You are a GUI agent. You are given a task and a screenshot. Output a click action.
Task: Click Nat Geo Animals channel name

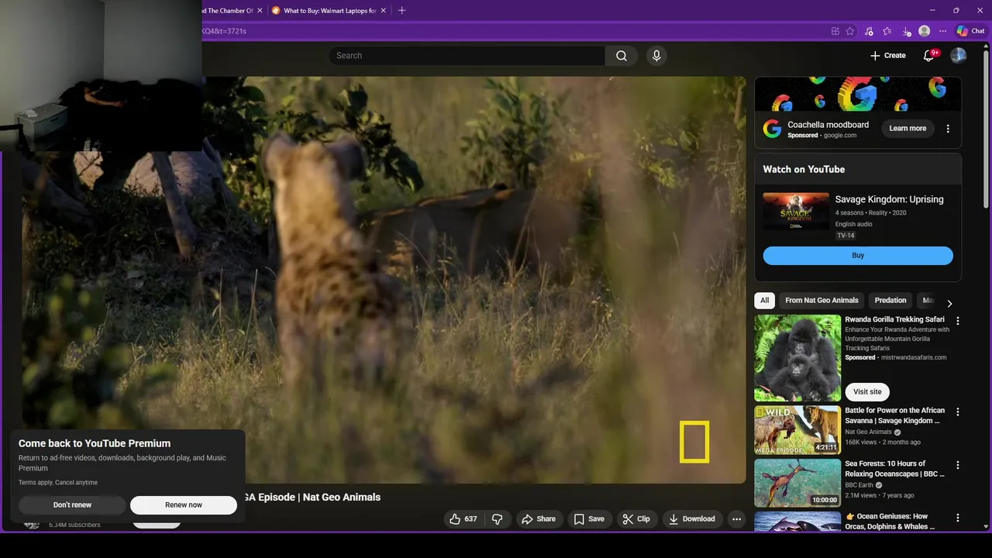[868, 432]
